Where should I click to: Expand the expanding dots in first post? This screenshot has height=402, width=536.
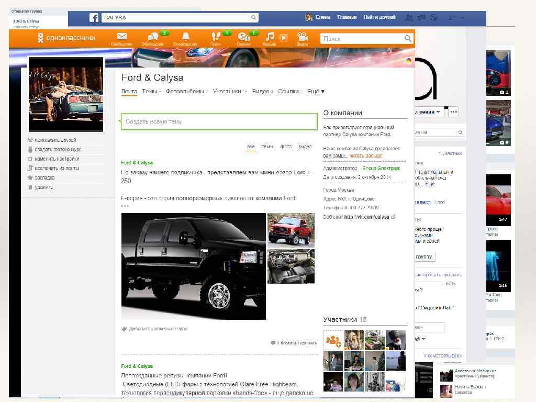[125, 206]
